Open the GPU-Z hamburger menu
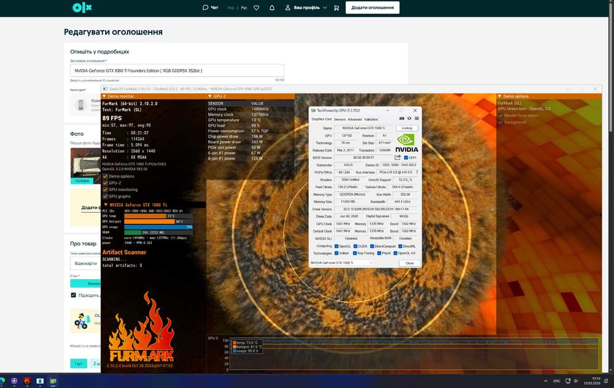 [x=417, y=119]
